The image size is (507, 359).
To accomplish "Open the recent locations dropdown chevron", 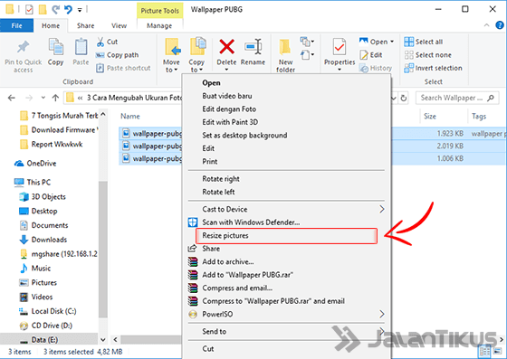I will [43, 98].
